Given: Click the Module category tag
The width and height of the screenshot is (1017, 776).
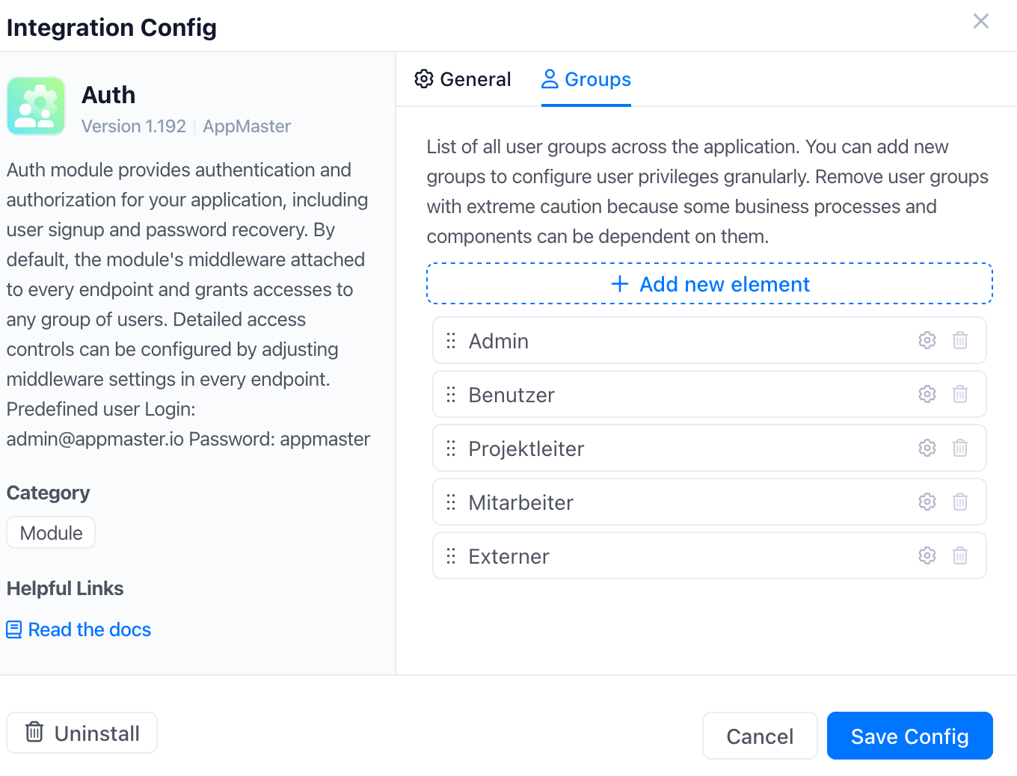Looking at the screenshot, I should click(x=51, y=533).
